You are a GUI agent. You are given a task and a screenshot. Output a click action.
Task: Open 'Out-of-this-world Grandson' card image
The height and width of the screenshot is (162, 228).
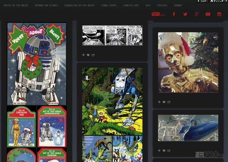[x=52, y=155]
